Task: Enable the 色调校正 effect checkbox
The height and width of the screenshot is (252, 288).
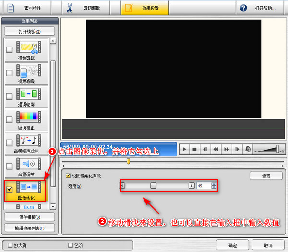Action: coord(10,119)
